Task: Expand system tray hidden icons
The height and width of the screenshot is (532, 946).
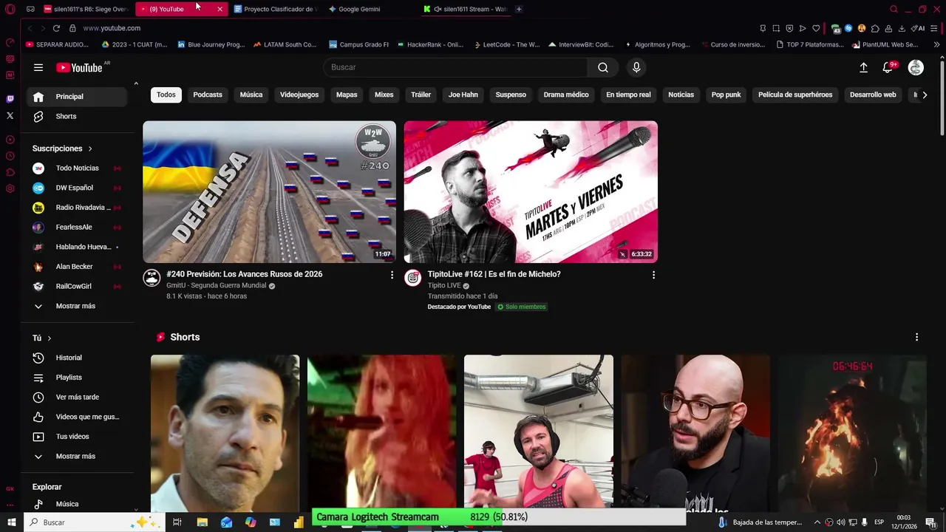Action: pyautogui.click(x=817, y=522)
